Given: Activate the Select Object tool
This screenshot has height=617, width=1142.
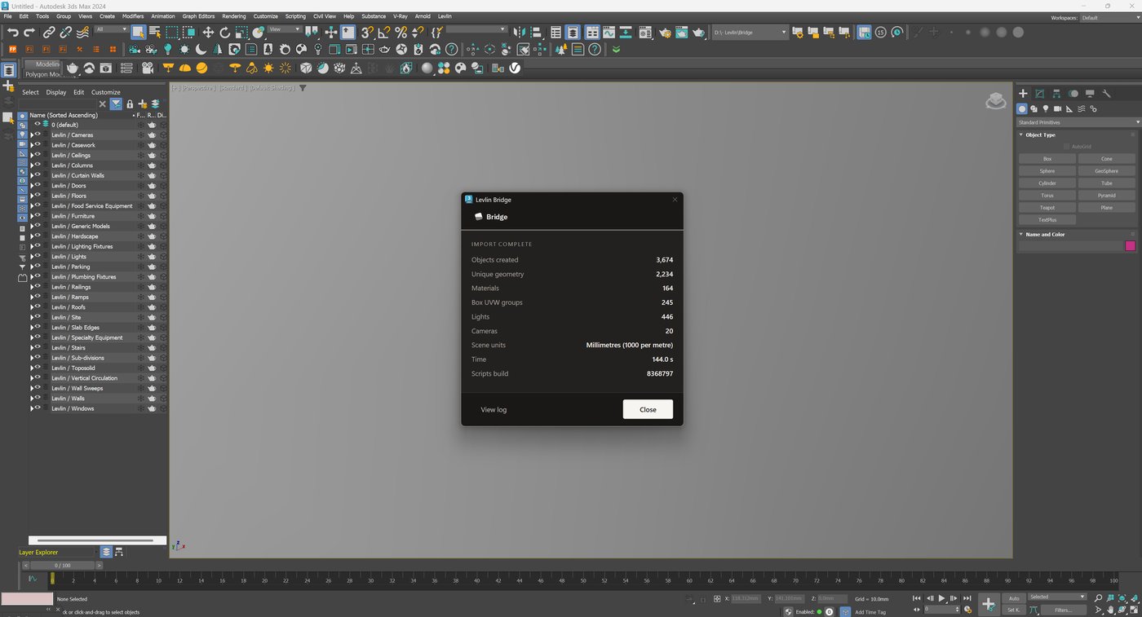Looking at the screenshot, I should (138, 33).
